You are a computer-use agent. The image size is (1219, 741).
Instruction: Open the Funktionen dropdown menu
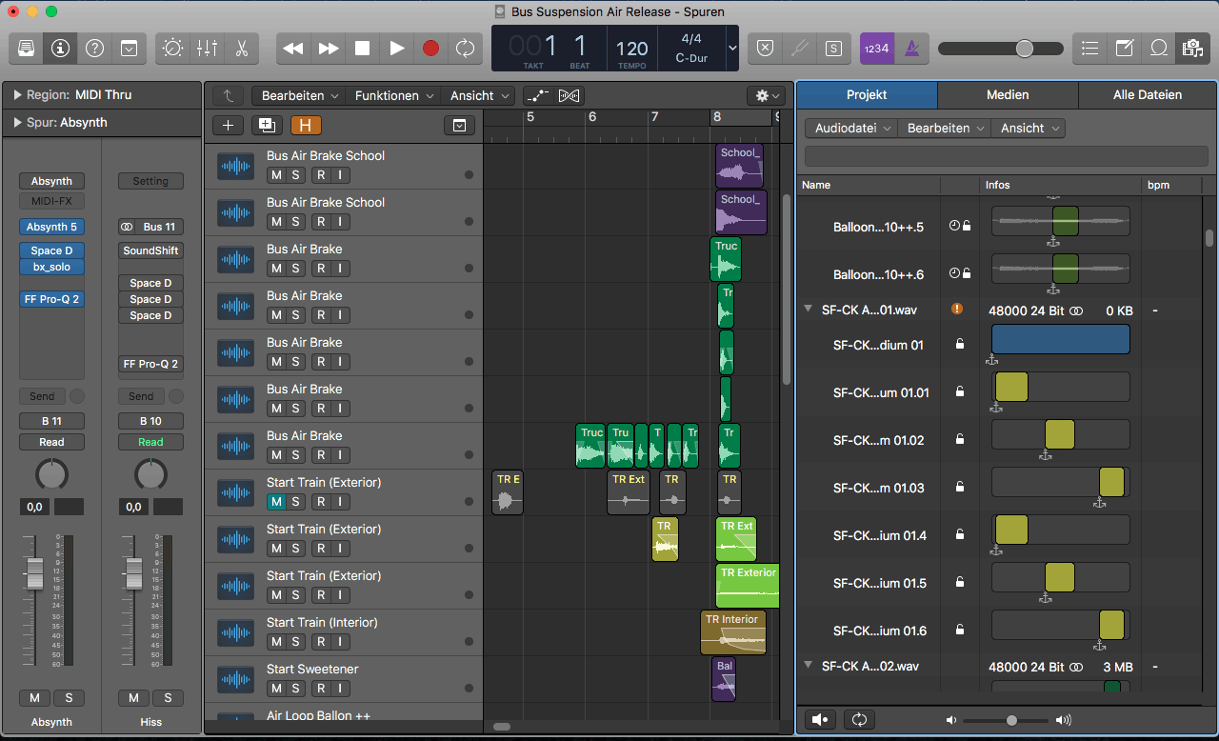(x=393, y=95)
